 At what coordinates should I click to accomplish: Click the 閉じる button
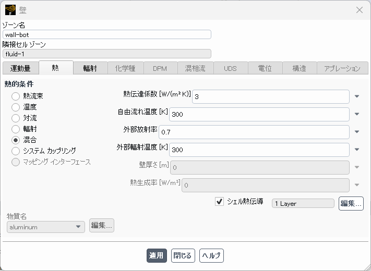(183, 256)
